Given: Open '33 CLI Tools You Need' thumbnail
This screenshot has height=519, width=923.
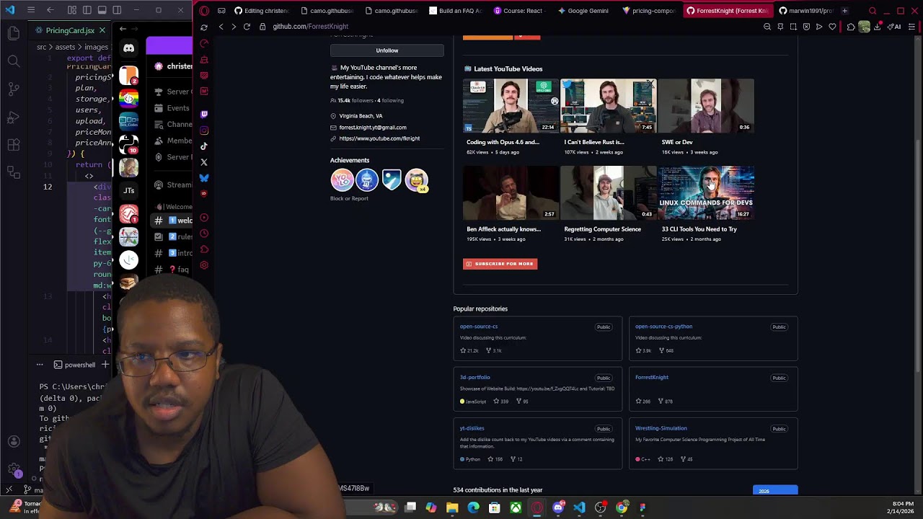Looking at the screenshot, I should pos(706,192).
